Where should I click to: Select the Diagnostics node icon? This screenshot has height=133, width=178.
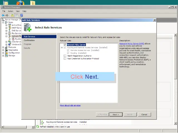(6, 50)
